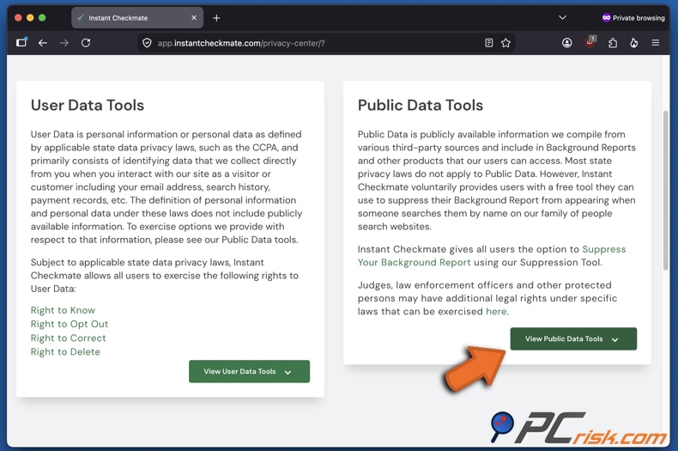
Task: Click the macOS yellow minimize button
Action: tap(30, 18)
